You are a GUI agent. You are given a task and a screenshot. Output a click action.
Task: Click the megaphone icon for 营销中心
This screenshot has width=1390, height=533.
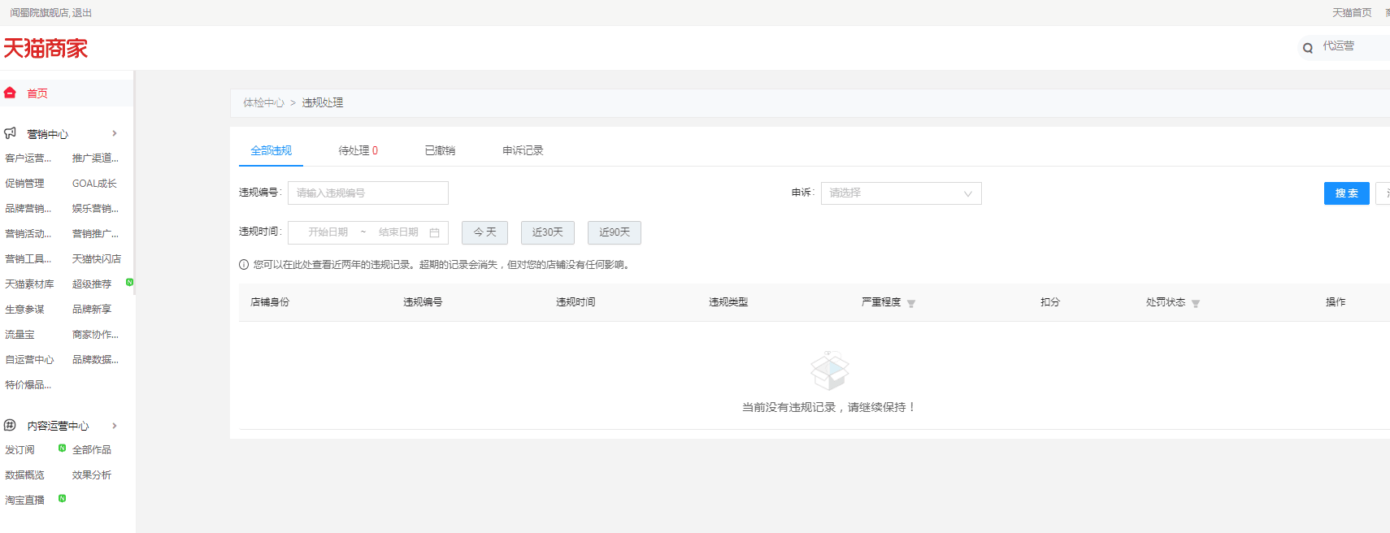pyautogui.click(x=10, y=133)
